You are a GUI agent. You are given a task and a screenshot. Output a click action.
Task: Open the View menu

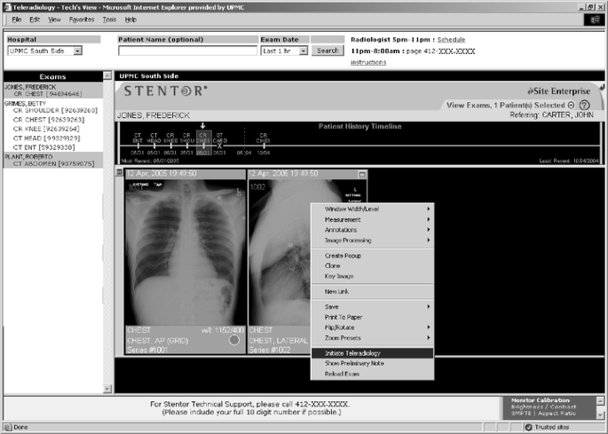[54, 20]
